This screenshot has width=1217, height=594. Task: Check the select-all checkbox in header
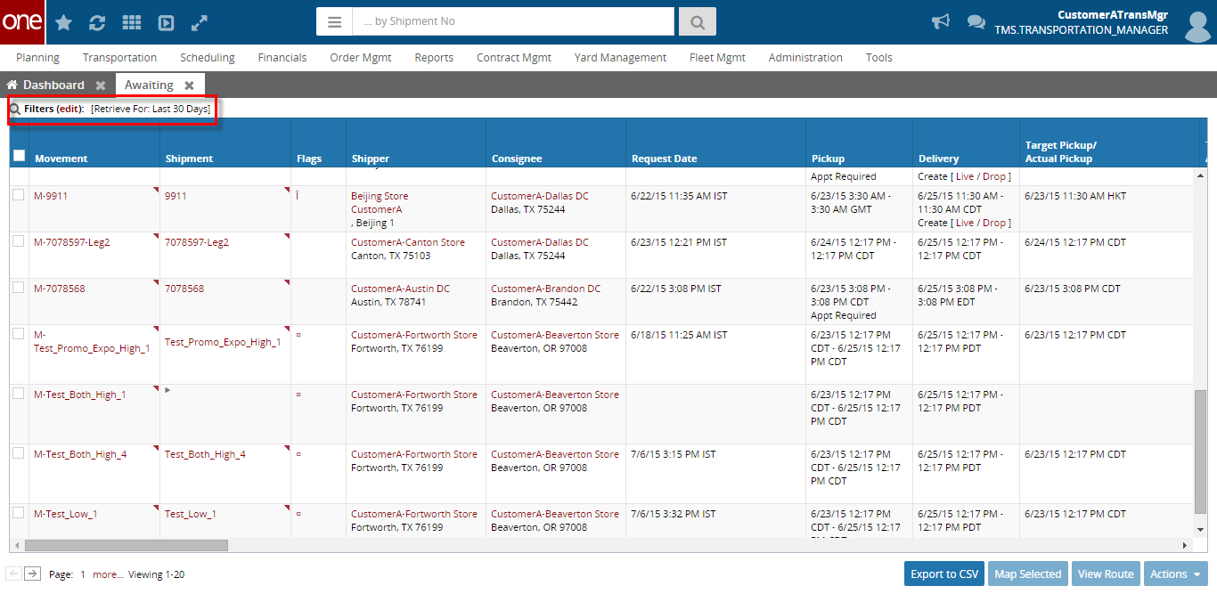point(19,155)
